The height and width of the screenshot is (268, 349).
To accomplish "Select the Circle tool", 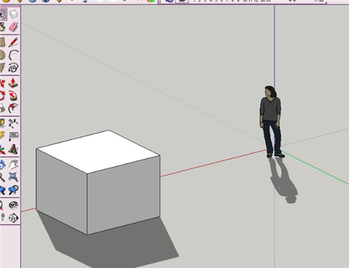I will [2, 55].
